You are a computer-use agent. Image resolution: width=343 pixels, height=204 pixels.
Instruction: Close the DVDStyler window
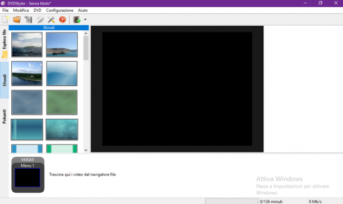click(336, 3)
